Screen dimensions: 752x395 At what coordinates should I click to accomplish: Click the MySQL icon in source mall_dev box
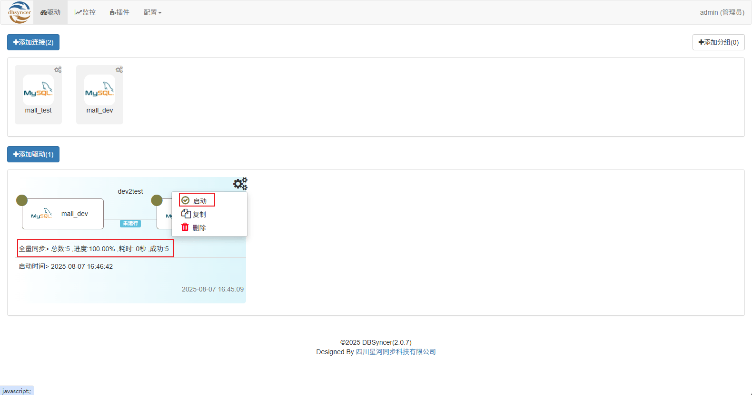[x=41, y=214]
